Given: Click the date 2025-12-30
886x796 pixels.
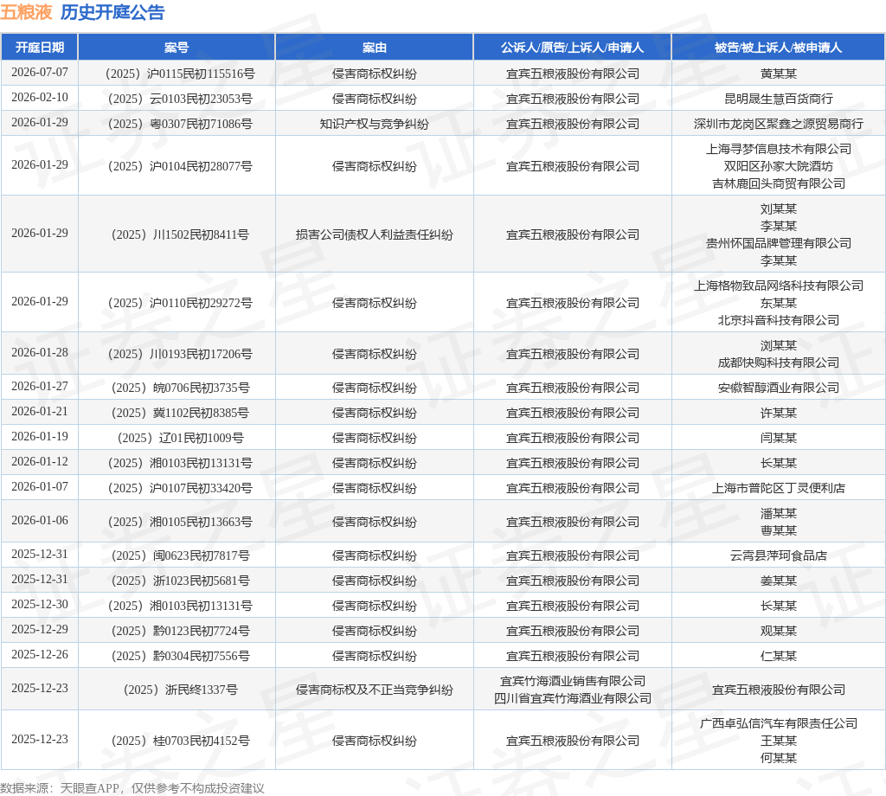Looking at the screenshot, I should [x=40, y=605].
